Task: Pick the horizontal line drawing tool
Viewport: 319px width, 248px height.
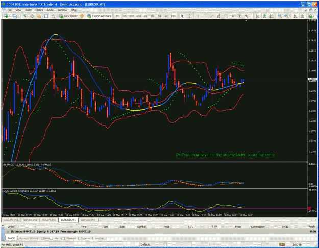Action: click(x=205, y=16)
